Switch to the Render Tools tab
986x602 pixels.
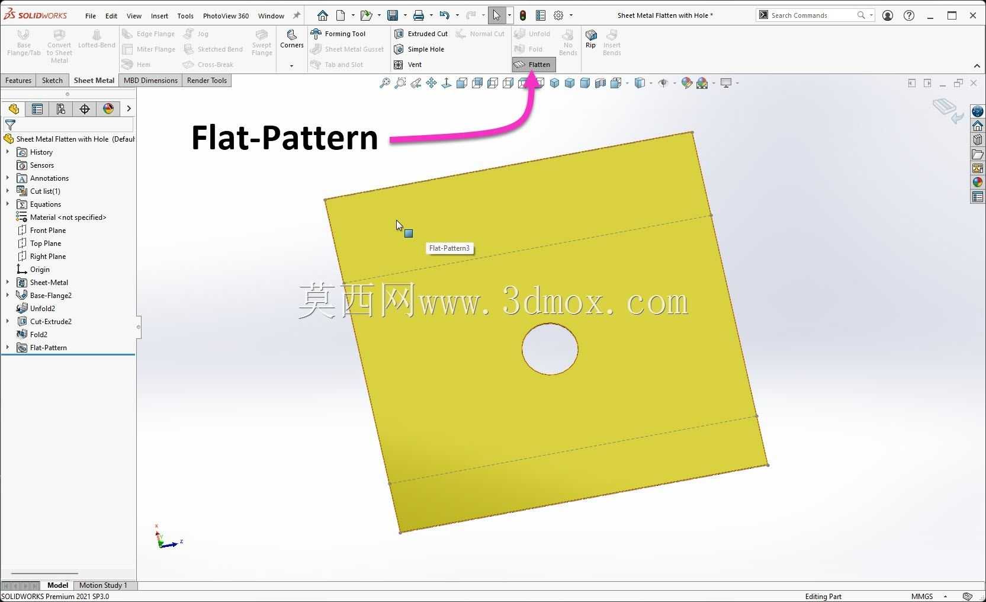(207, 81)
